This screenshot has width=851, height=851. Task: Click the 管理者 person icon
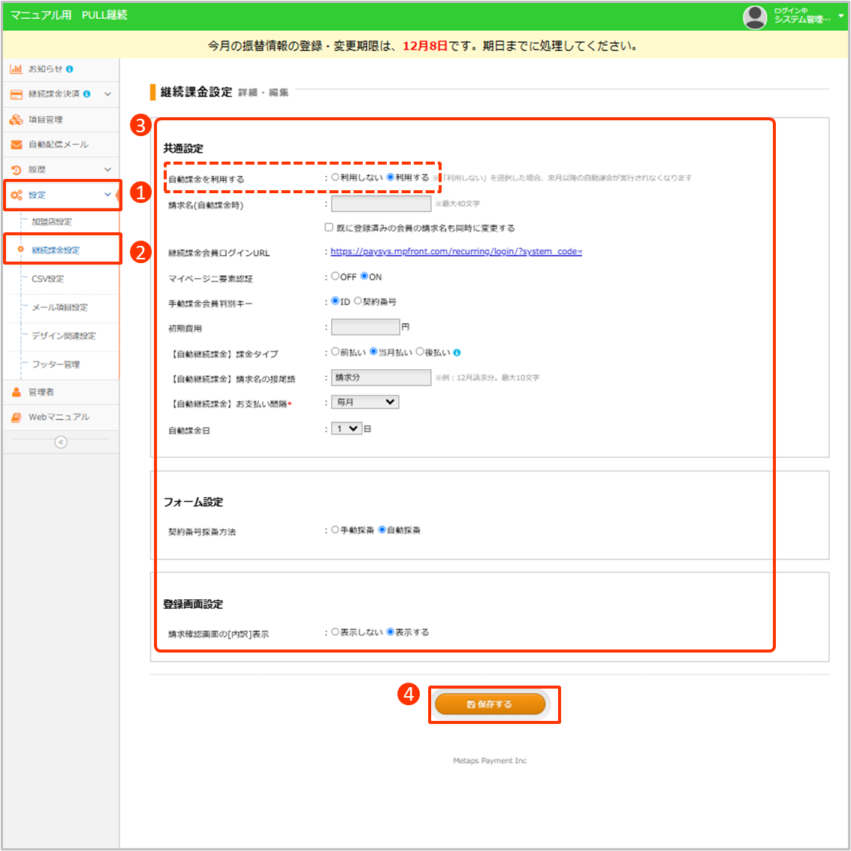(x=16, y=392)
